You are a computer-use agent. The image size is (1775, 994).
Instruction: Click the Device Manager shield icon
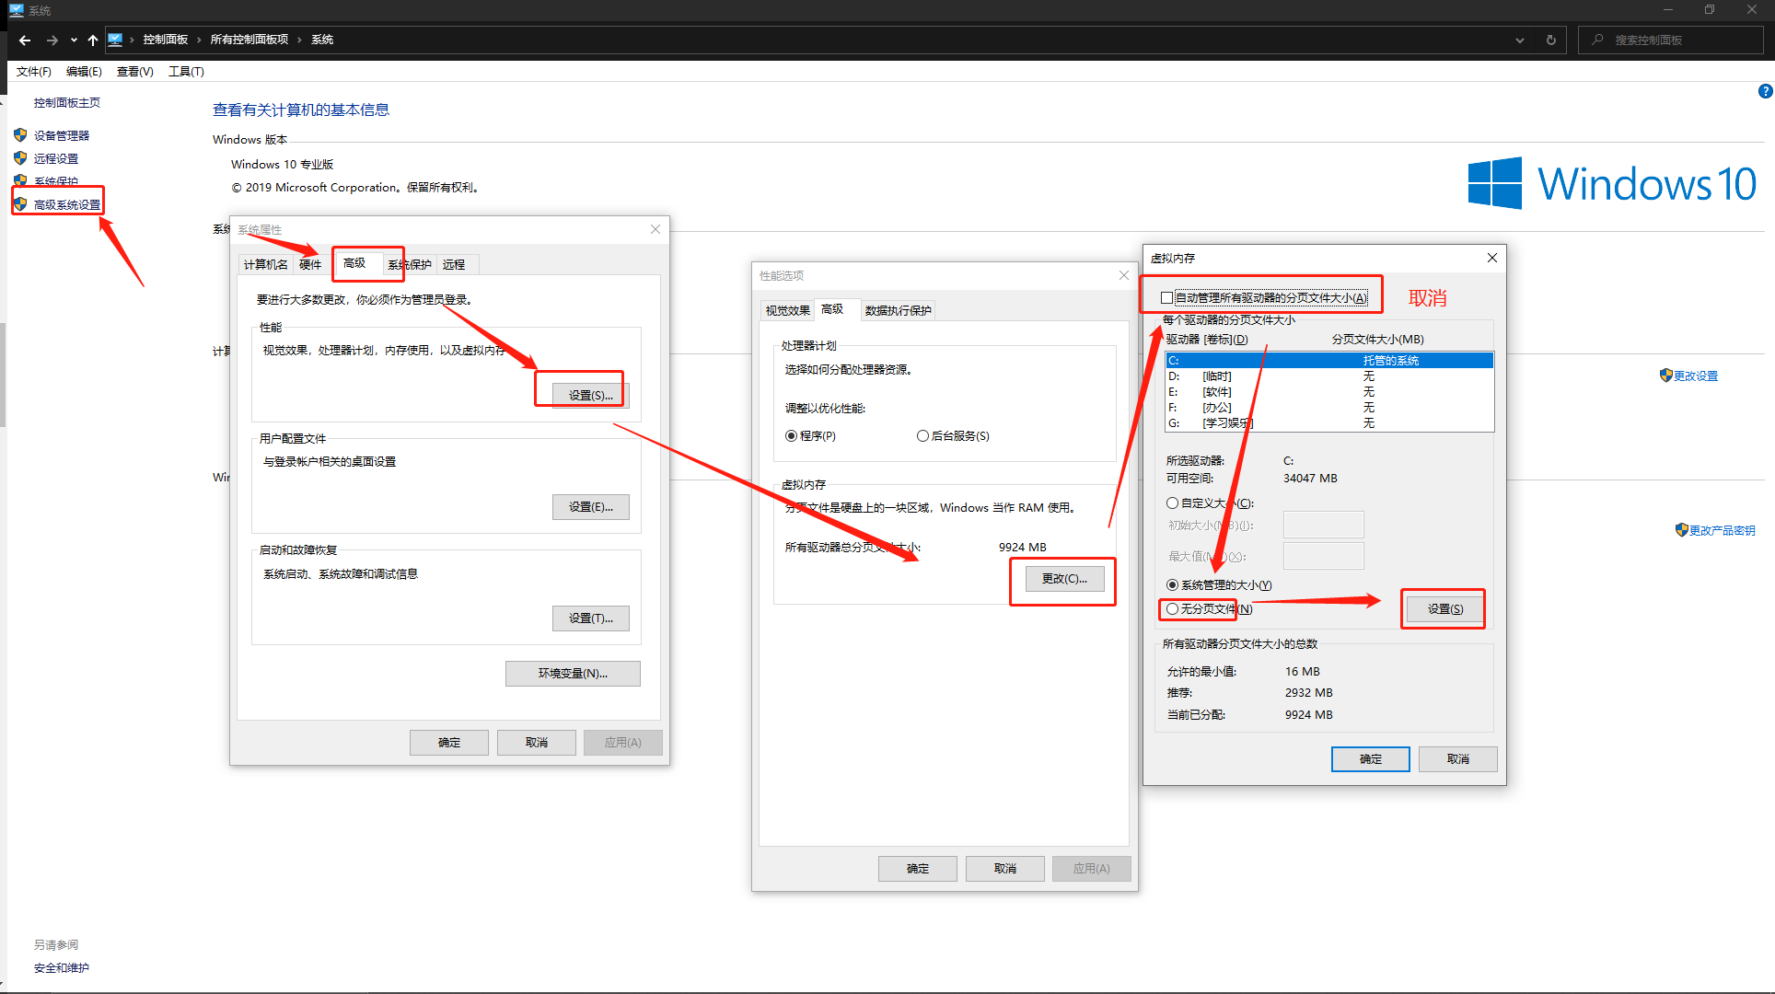click(x=20, y=135)
